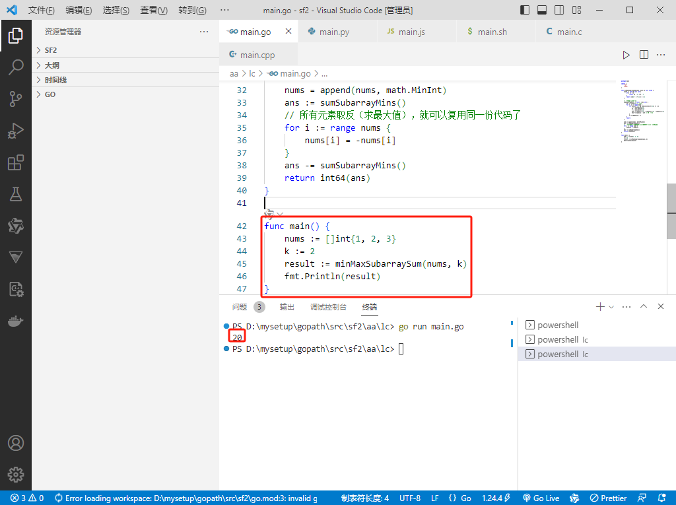Show more menu bar items ellipsis

point(224,10)
